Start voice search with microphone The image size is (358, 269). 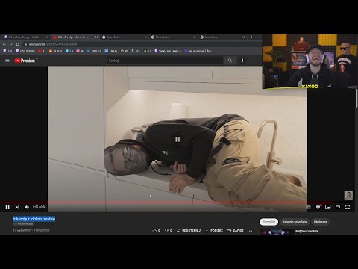[242, 61]
